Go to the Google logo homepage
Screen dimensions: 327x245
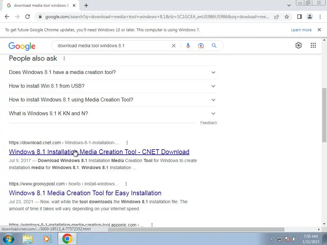click(22, 46)
